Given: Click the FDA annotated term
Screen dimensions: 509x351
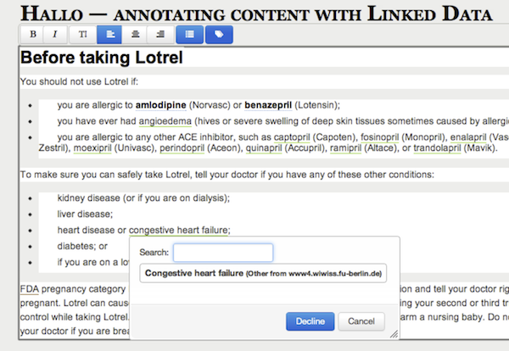Looking at the screenshot, I should pyautogui.click(x=28, y=287).
